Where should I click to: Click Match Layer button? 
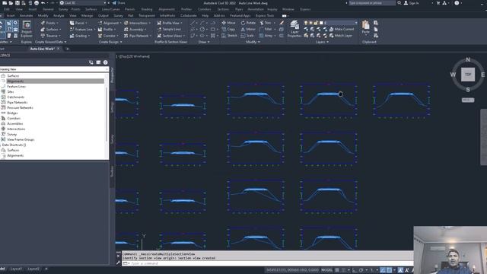340,36
